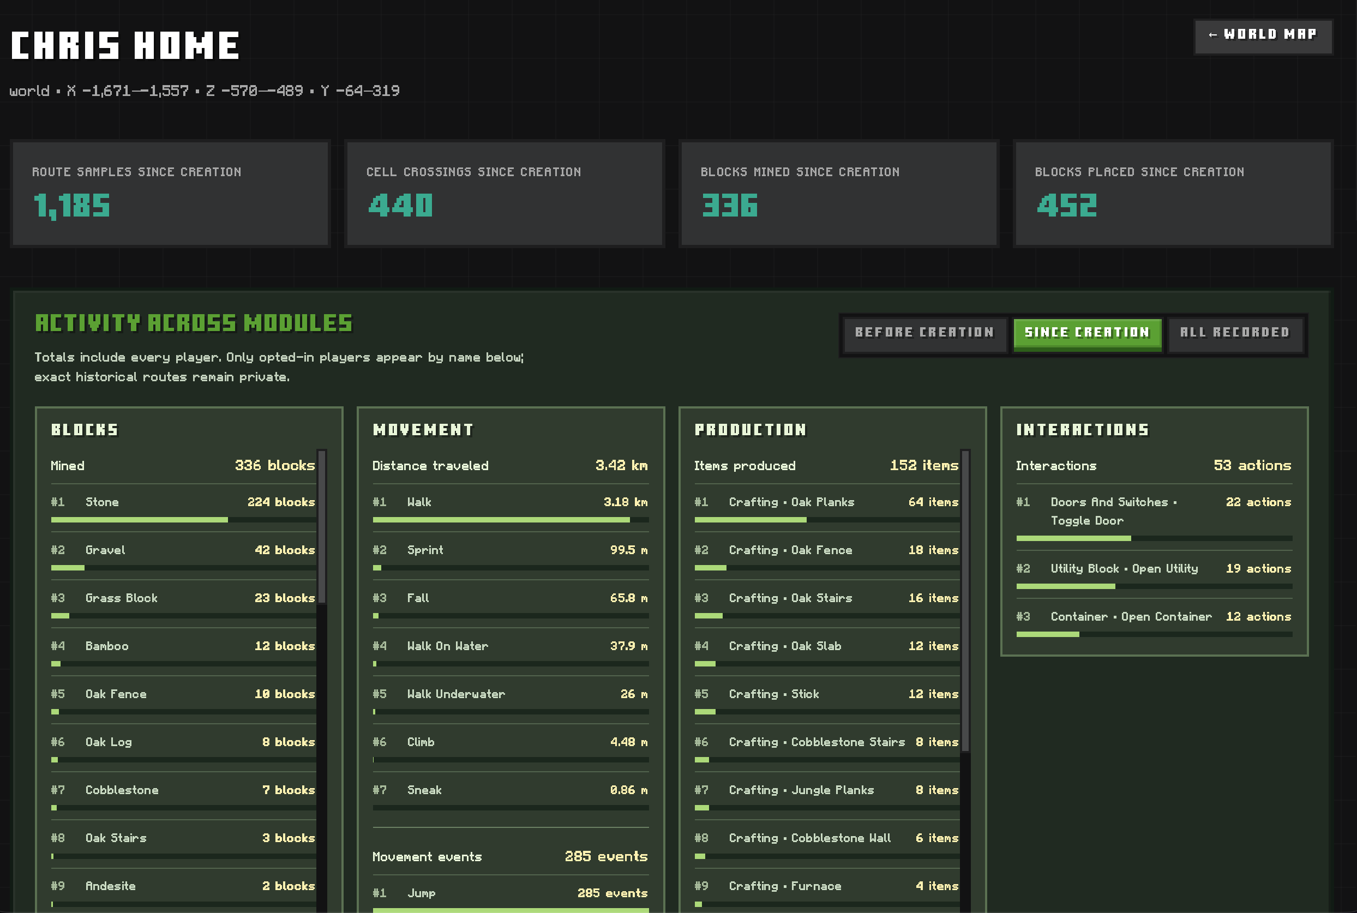The image size is (1357, 913).
Task: Click the Production panel scrollbar thumb
Action: click(x=965, y=600)
